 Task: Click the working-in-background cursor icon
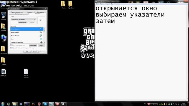(x=41, y=35)
